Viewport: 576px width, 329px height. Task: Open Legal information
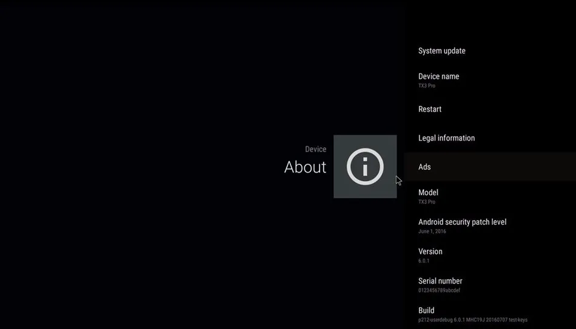[490, 138]
